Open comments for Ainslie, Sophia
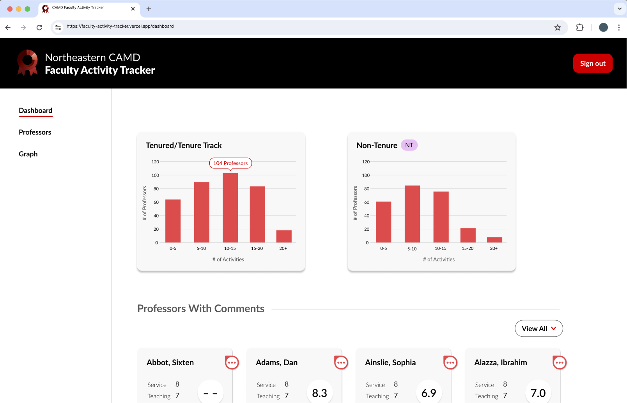Screen dimensions: 627x403 450,362
